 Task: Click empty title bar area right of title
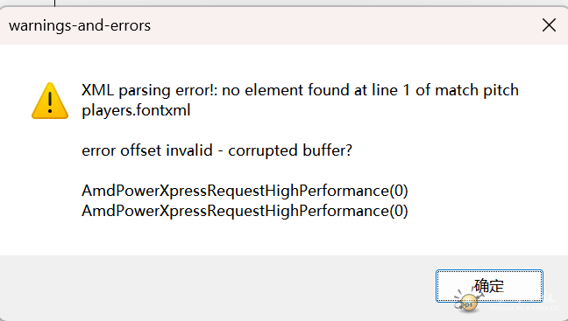coord(344,25)
